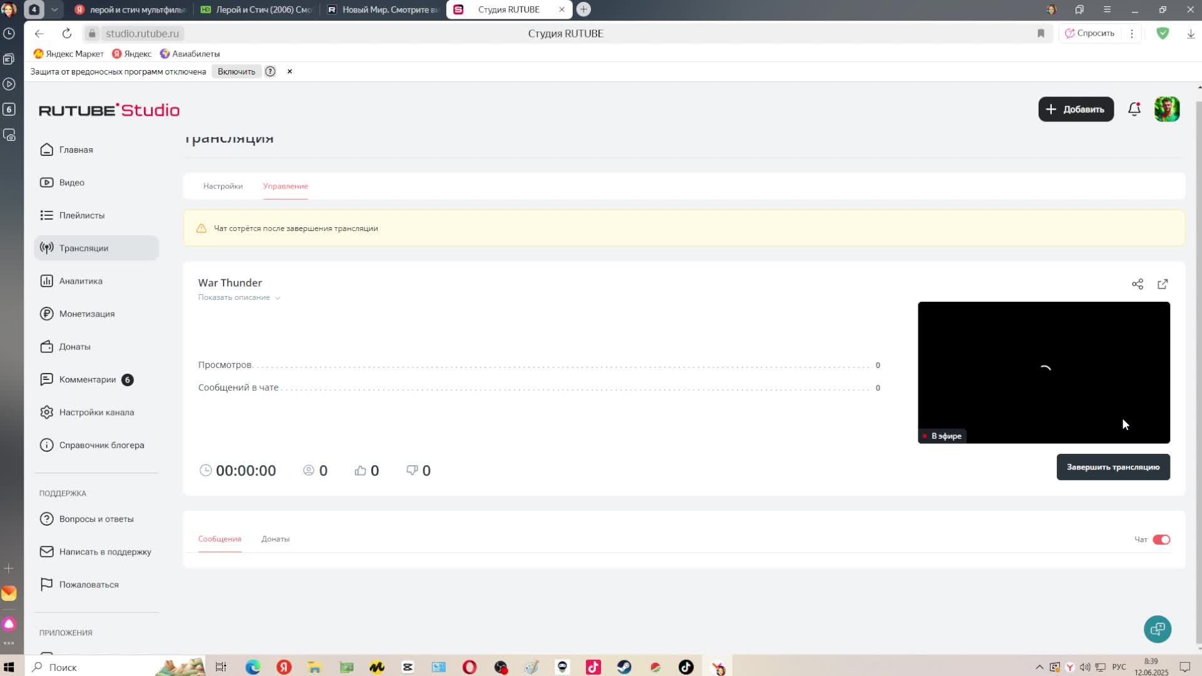Screen dimensions: 1202x676
Task: Click the Включить protection button
Action: 236,71
